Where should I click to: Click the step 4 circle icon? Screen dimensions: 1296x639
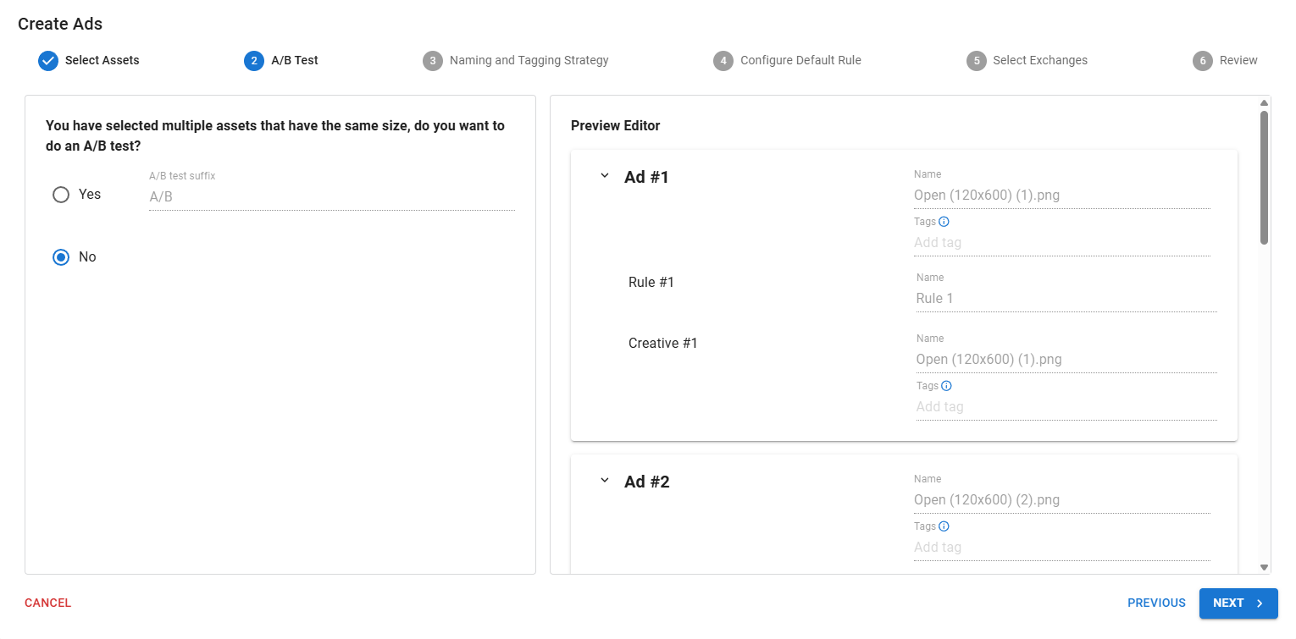723,61
